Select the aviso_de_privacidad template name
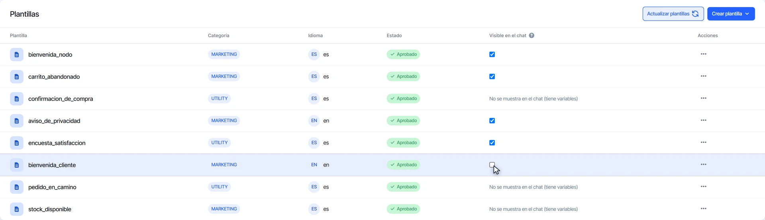Screen dimensions: 765x220 (54, 121)
